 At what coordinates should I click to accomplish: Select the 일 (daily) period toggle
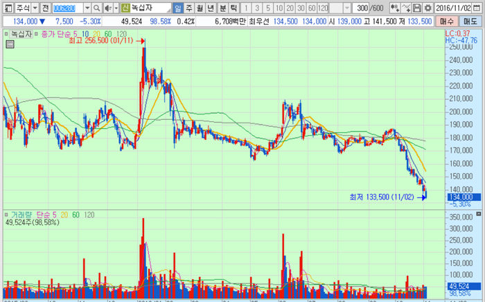click(178, 8)
